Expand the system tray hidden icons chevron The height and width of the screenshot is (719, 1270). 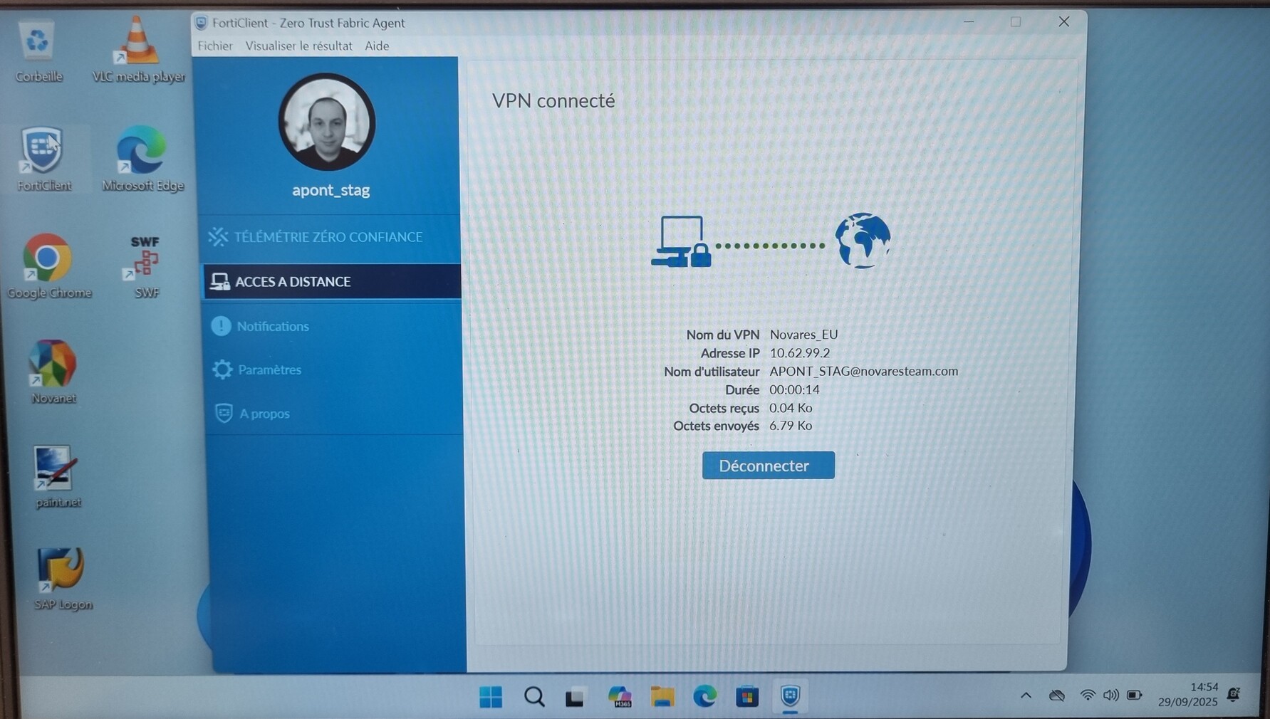point(1026,696)
